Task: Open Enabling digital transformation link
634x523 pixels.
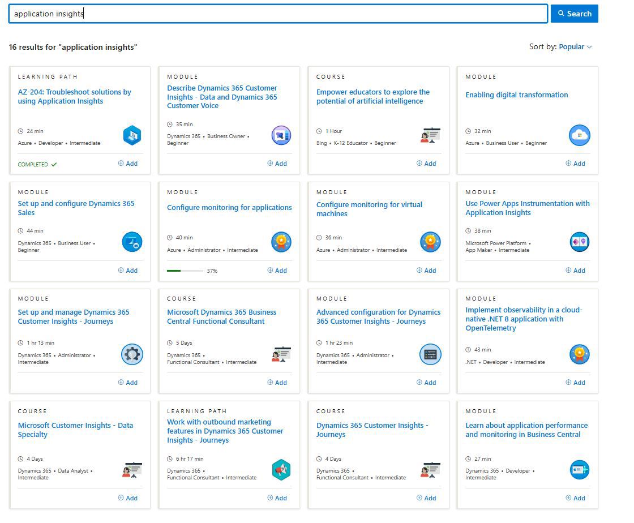Action: (x=517, y=95)
